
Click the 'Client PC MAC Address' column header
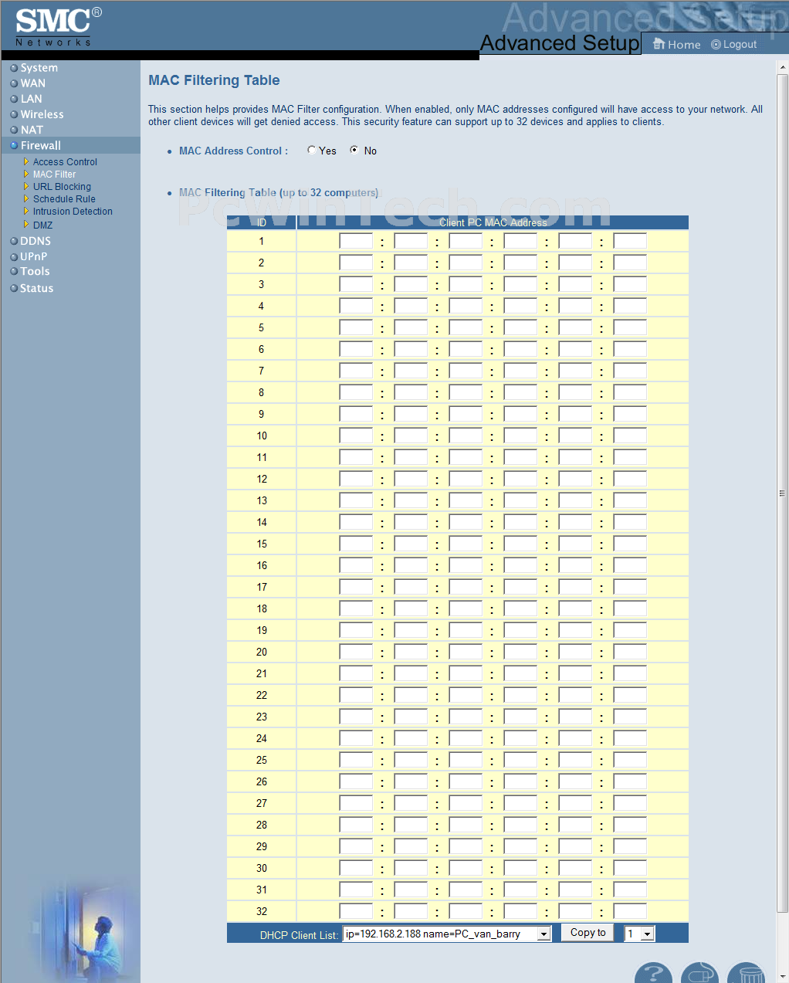tap(493, 222)
